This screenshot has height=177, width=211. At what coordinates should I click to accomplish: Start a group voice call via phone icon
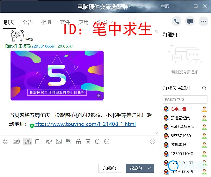[176, 21]
